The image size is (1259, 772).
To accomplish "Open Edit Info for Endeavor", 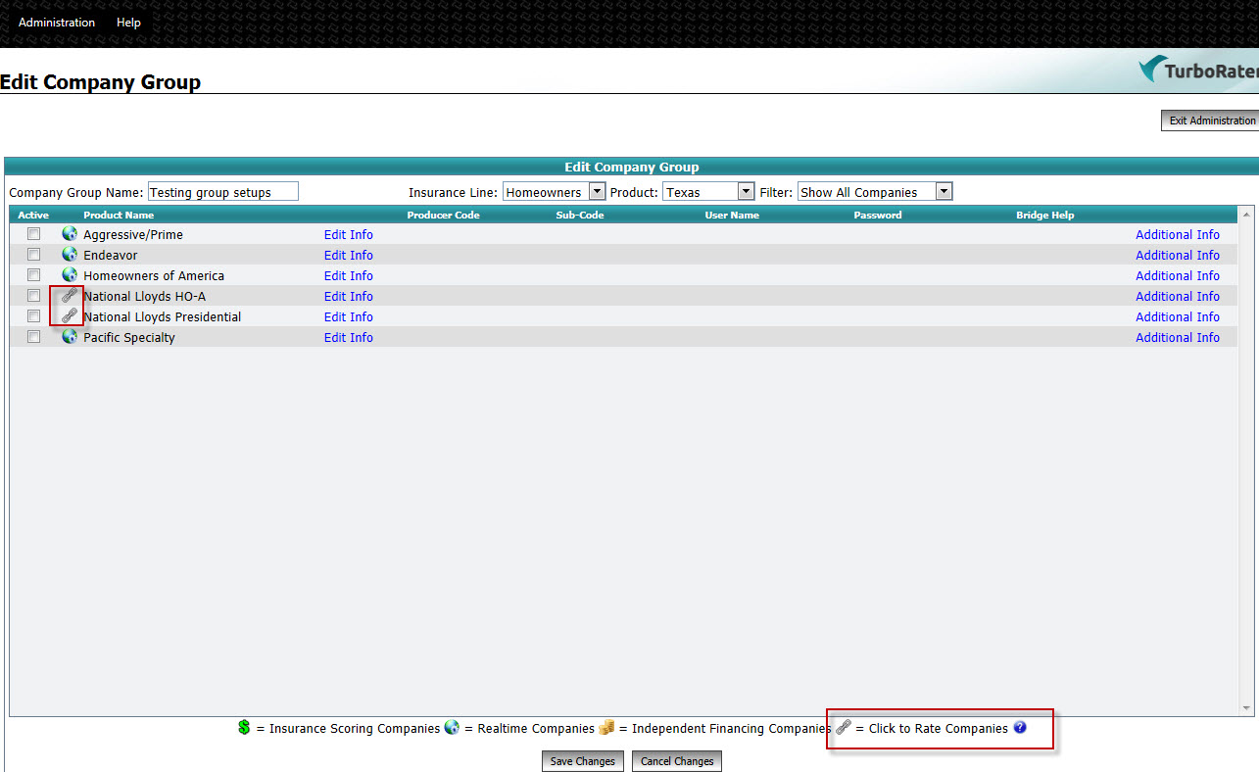I will tap(349, 256).
